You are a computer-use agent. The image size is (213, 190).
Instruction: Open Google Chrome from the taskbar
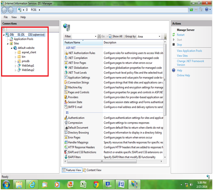tap(96, 185)
